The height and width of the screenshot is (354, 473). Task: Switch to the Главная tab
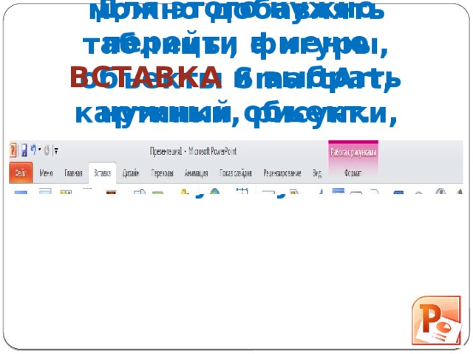(73, 173)
